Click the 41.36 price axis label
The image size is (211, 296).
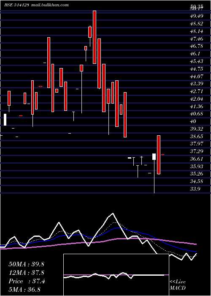197,107
